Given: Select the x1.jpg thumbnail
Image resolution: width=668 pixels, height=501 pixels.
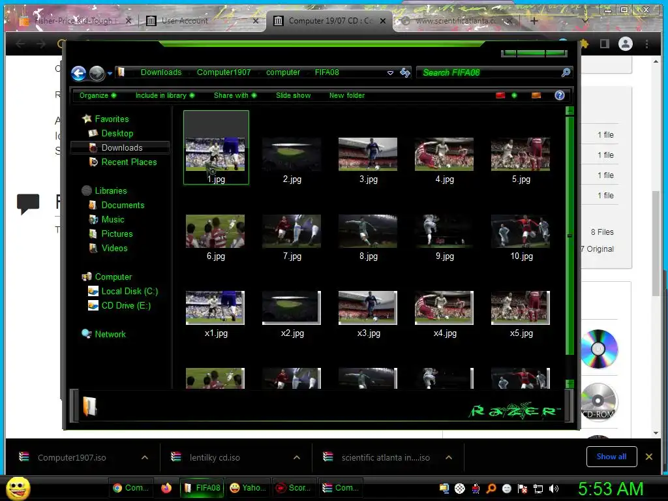Looking at the screenshot, I should [x=215, y=308].
